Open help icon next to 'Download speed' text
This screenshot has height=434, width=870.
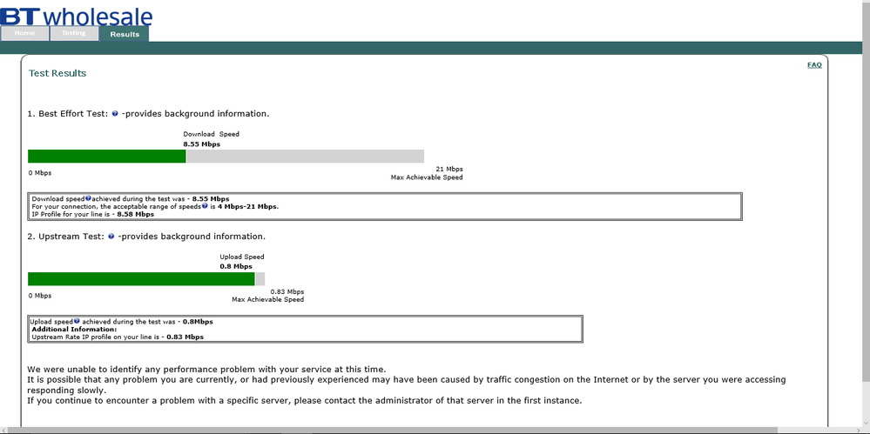[88, 198]
